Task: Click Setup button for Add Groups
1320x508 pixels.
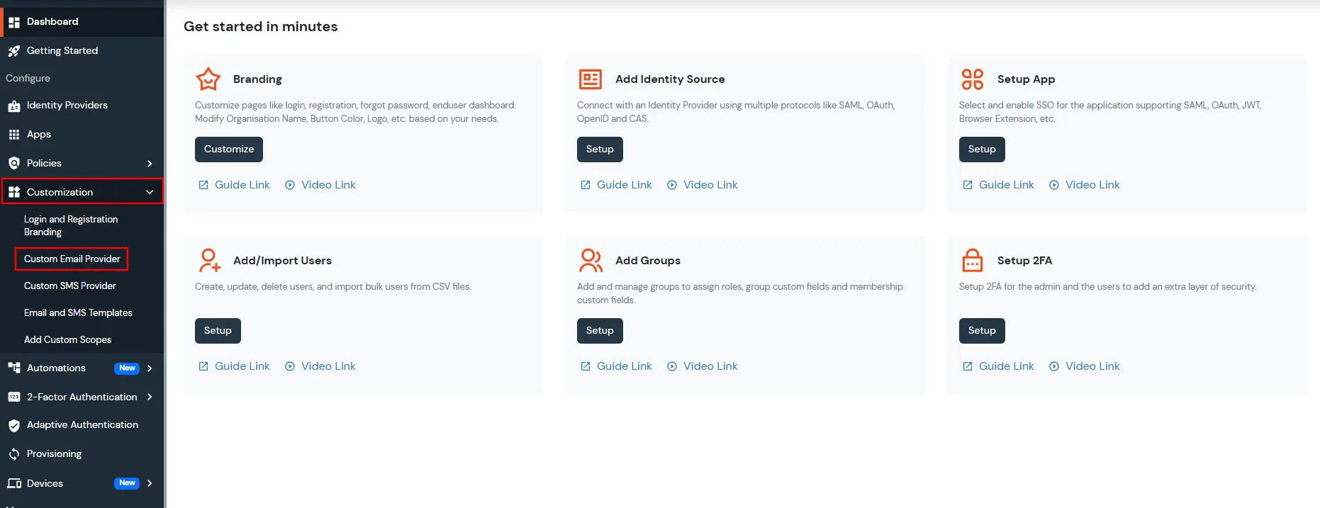Action: pyautogui.click(x=600, y=331)
